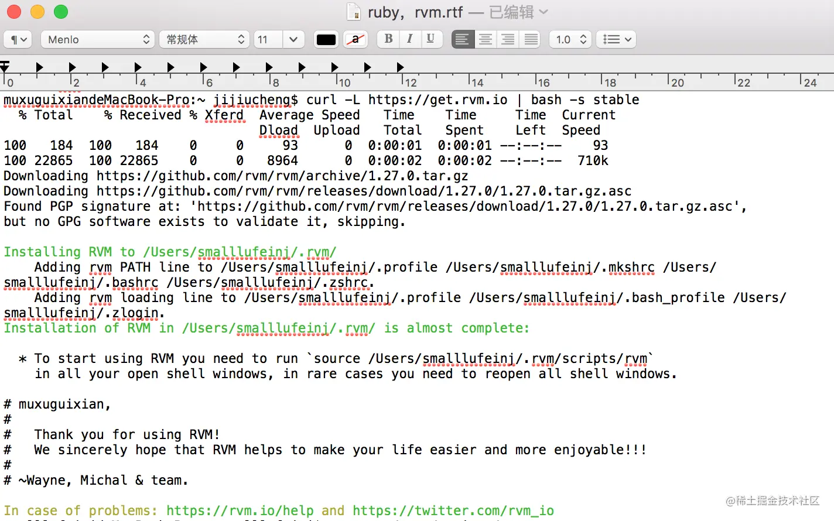
Task: Click the rvm.rtf document proxy icon
Action: [353, 12]
